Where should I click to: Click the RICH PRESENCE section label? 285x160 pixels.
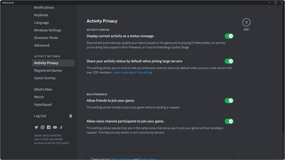click(97, 94)
